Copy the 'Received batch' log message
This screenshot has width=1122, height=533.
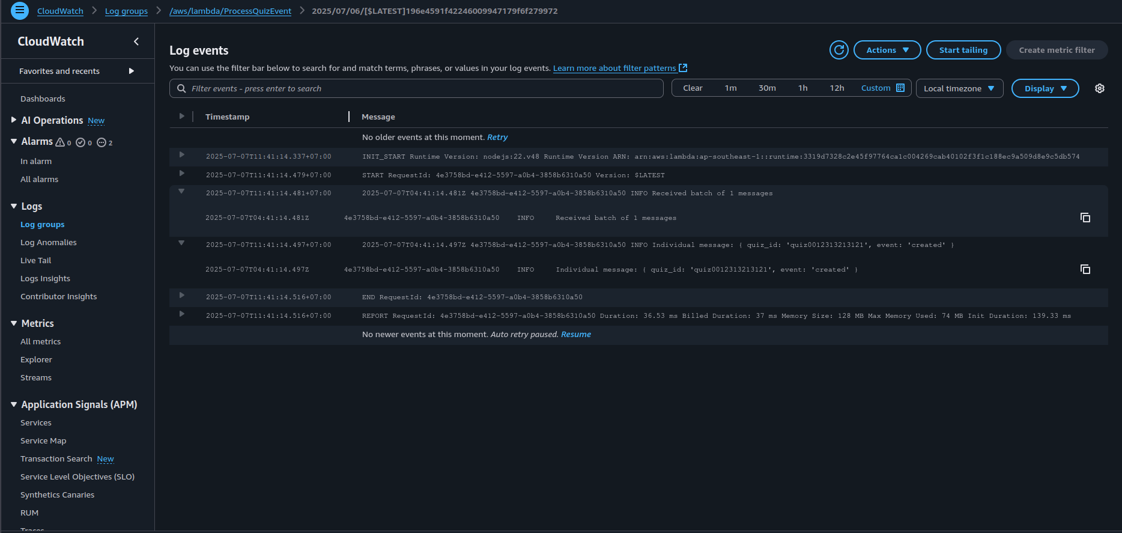click(1085, 218)
